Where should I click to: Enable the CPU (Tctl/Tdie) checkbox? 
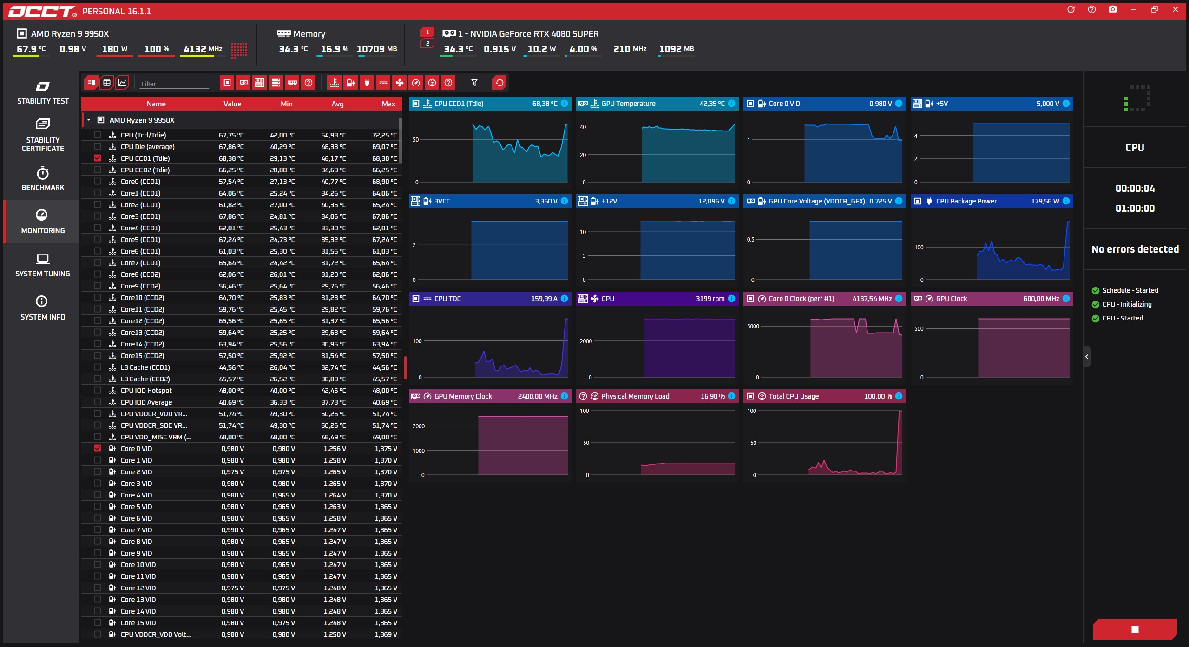click(x=98, y=135)
